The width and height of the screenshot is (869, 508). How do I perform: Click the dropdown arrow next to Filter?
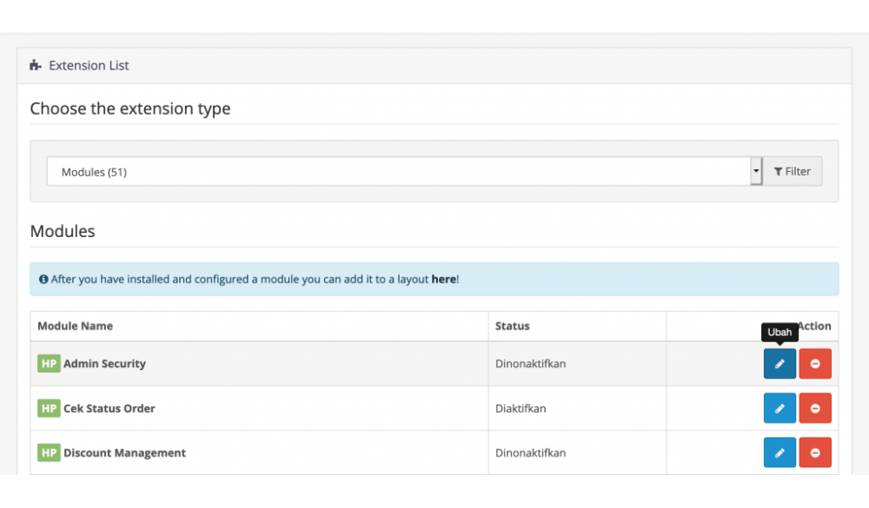(756, 172)
